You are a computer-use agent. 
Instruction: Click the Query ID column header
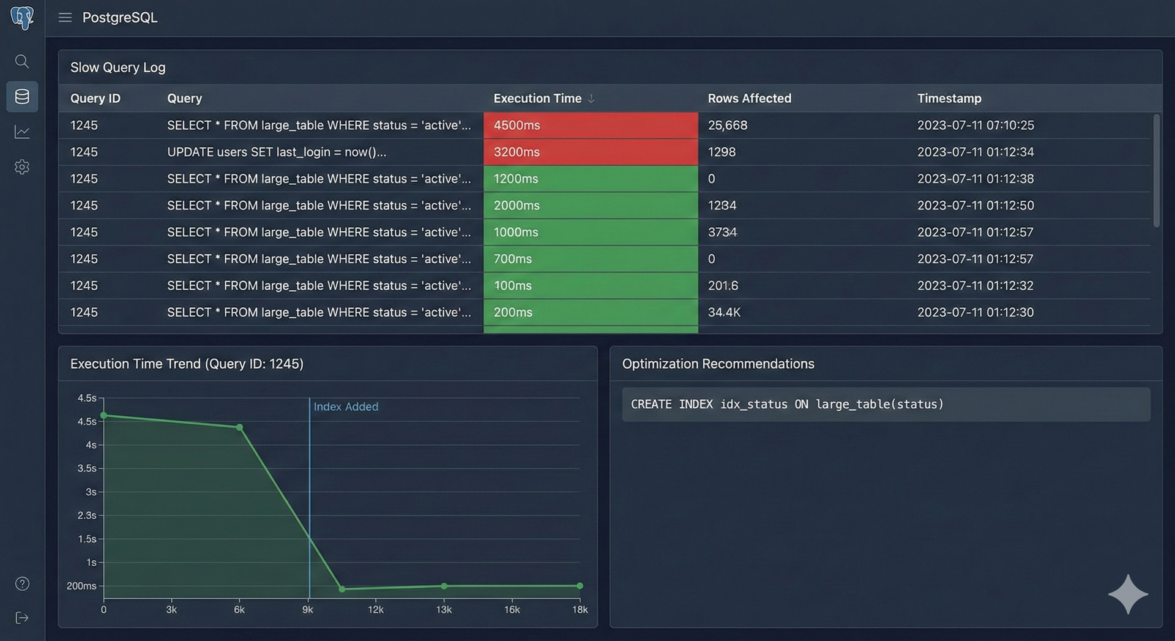(x=95, y=99)
